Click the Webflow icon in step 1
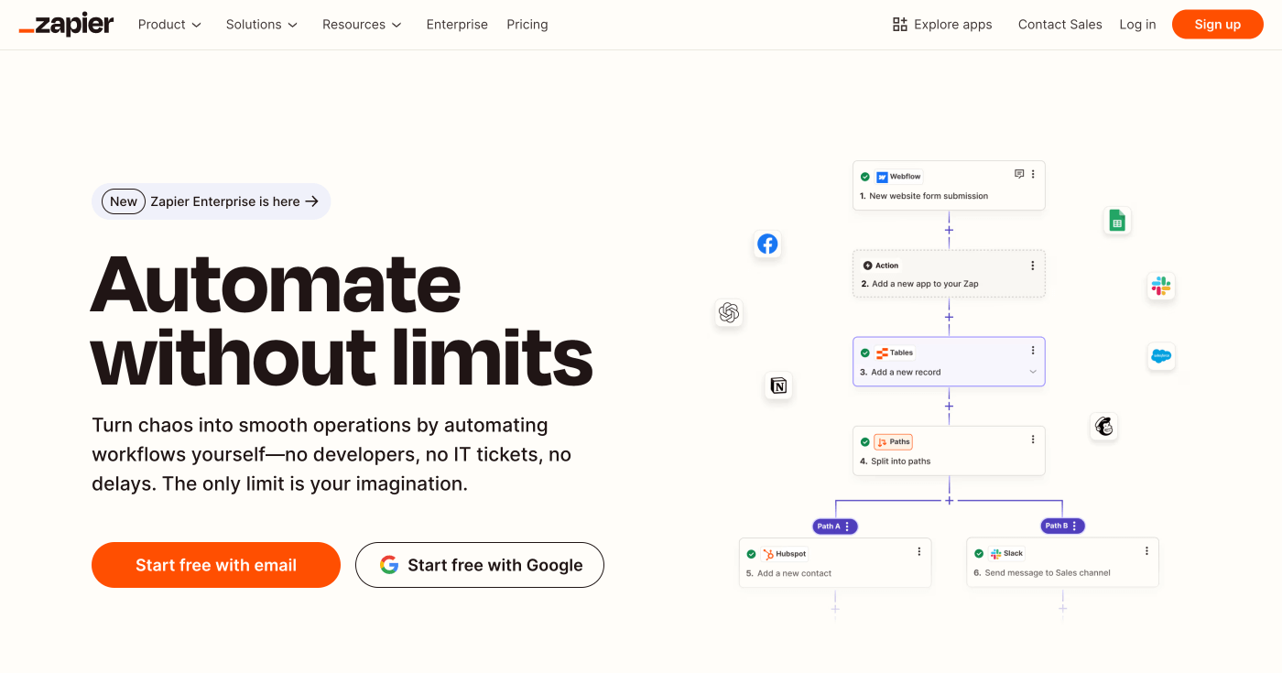This screenshot has height=673, width=1282. (x=883, y=177)
